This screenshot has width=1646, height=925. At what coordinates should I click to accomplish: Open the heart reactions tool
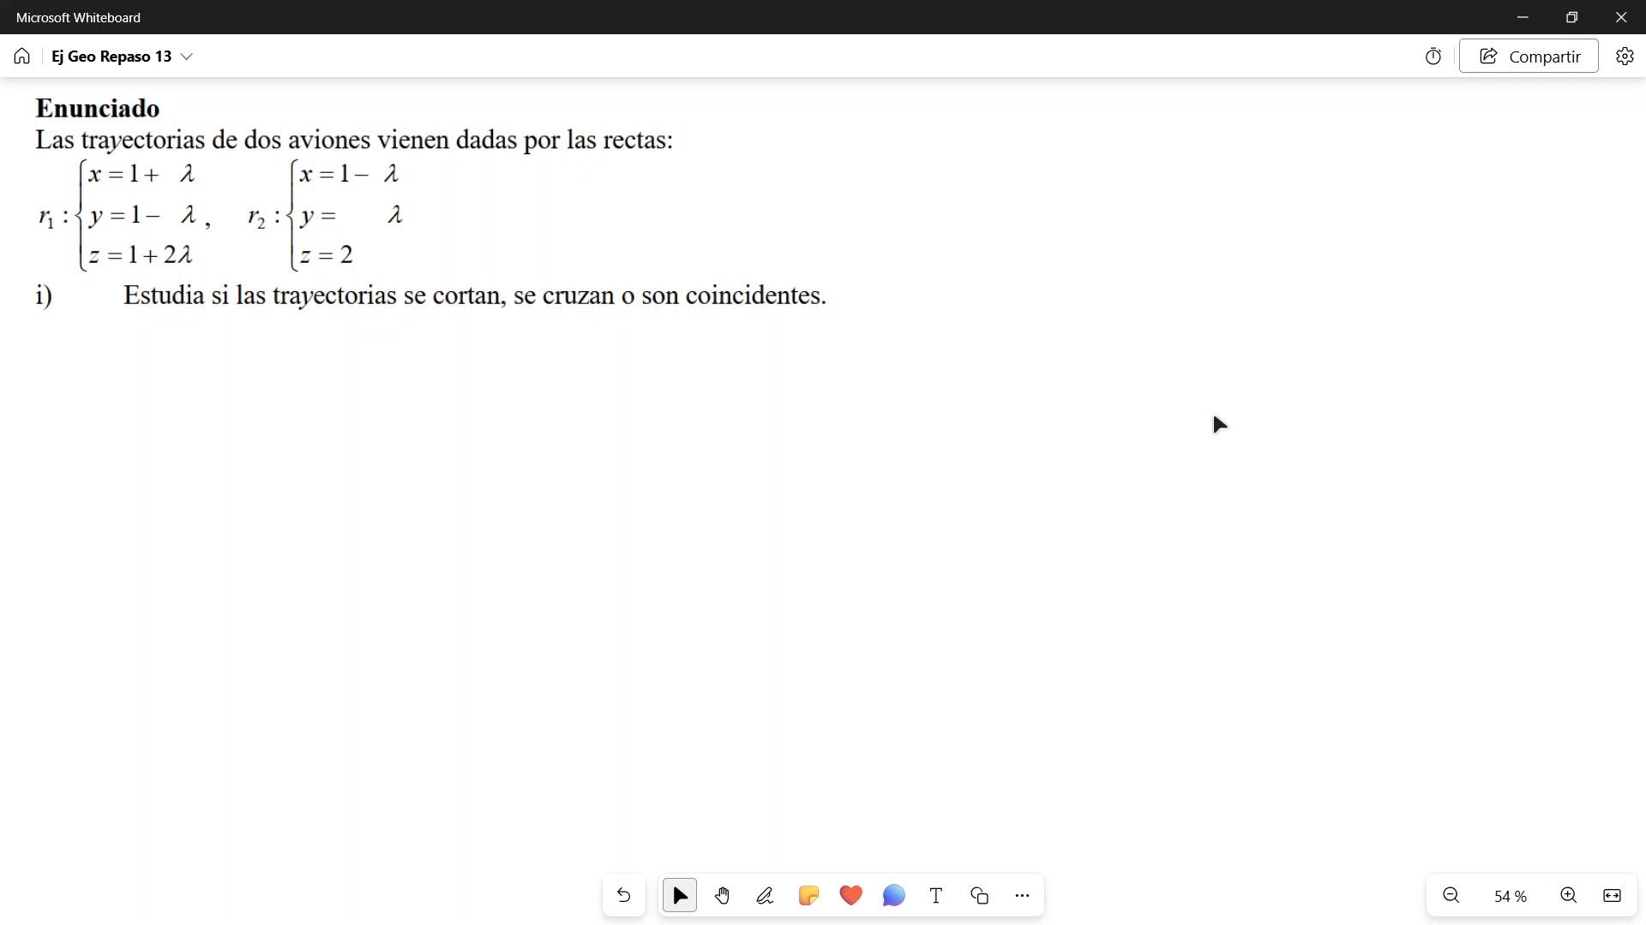(x=850, y=896)
